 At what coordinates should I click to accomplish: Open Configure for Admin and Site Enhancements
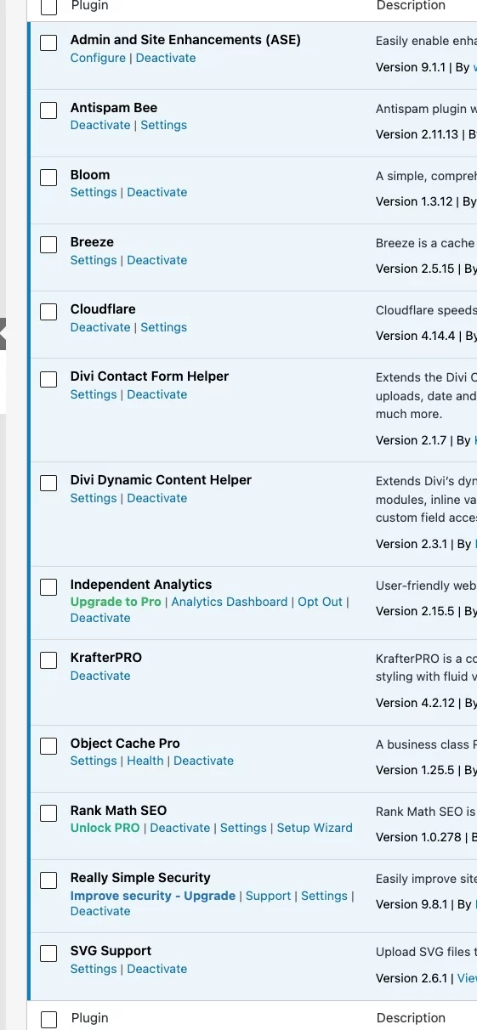click(x=98, y=58)
